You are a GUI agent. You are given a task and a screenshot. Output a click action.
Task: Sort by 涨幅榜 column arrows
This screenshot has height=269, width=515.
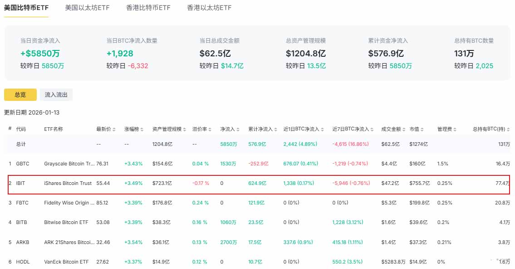click(142, 130)
